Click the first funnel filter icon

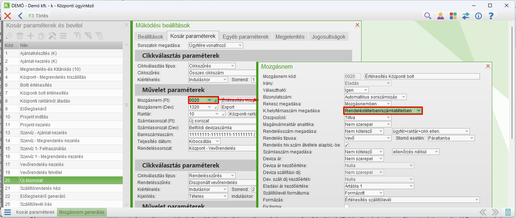pos(77,36)
